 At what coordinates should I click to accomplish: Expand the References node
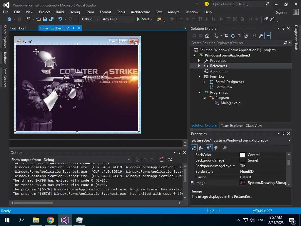[199, 66]
